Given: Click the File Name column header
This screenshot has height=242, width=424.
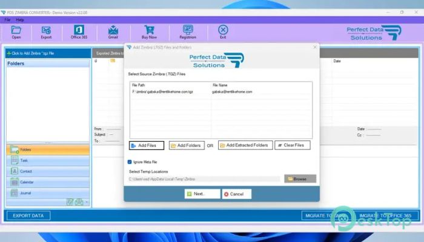Looking at the screenshot, I should click(x=220, y=85).
